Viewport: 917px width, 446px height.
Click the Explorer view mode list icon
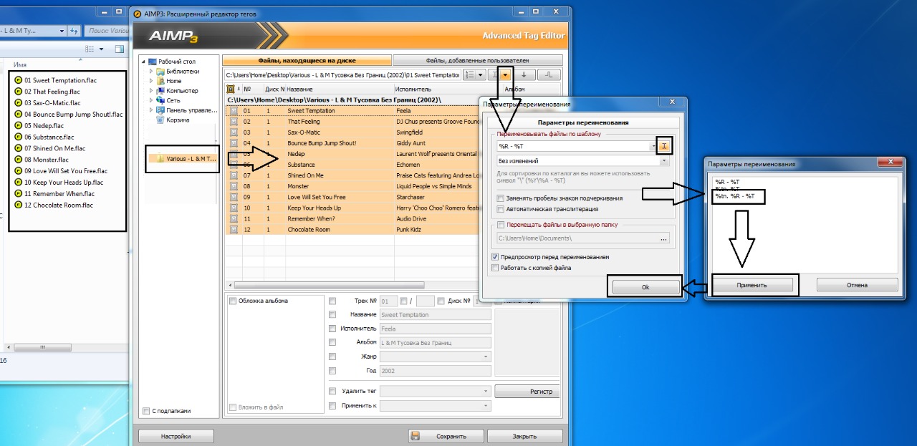90,49
